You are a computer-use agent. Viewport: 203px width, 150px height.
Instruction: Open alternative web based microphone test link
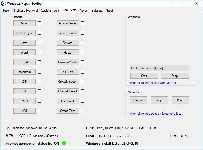[x=155, y=114]
